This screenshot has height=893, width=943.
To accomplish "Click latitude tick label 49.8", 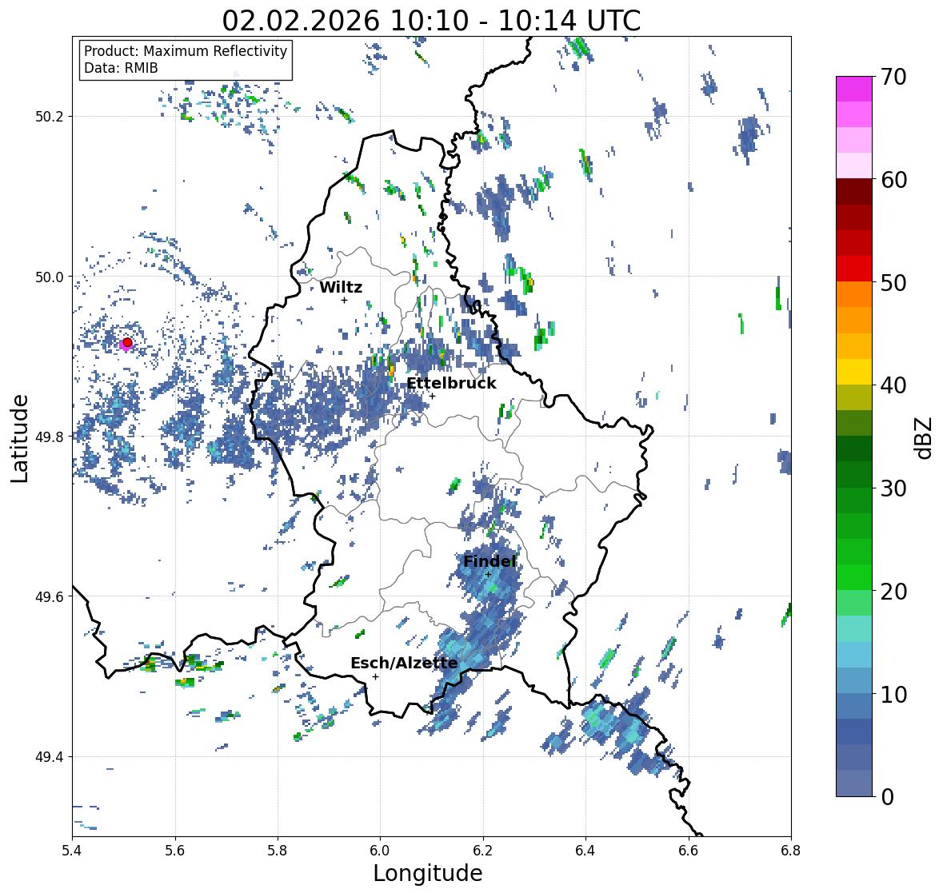I will [49, 437].
